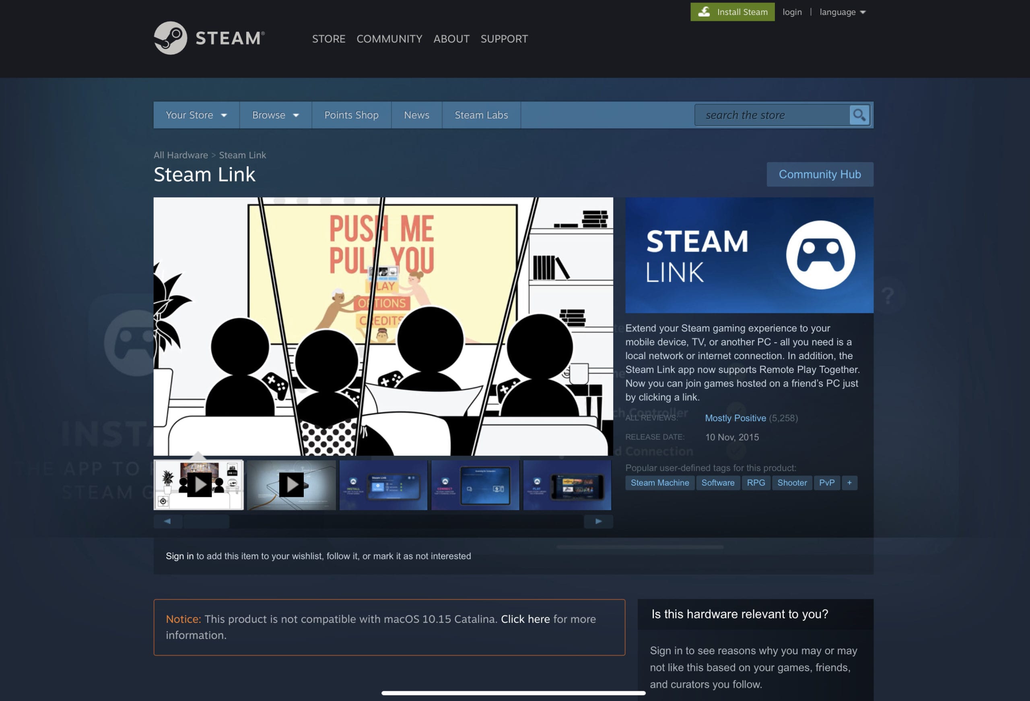Click the Steam Machine tag
This screenshot has width=1030, height=701.
point(659,482)
